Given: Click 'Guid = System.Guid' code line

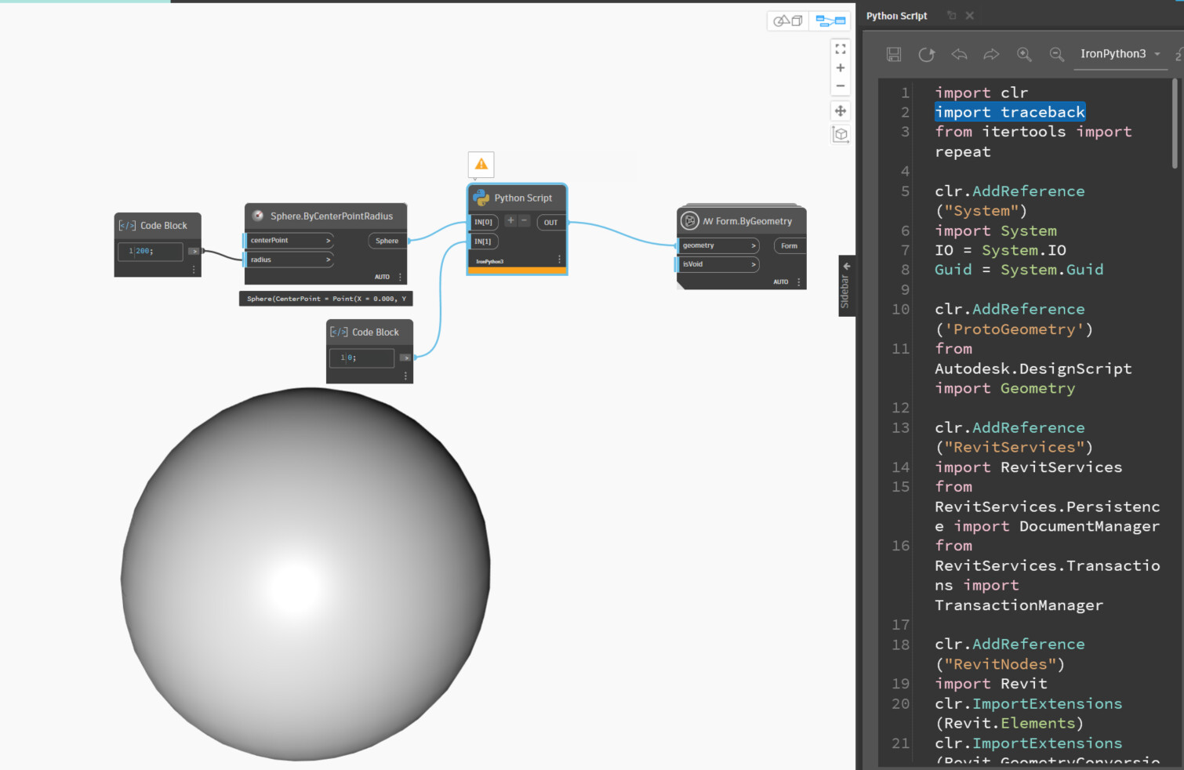Looking at the screenshot, I should [1019, 270].
